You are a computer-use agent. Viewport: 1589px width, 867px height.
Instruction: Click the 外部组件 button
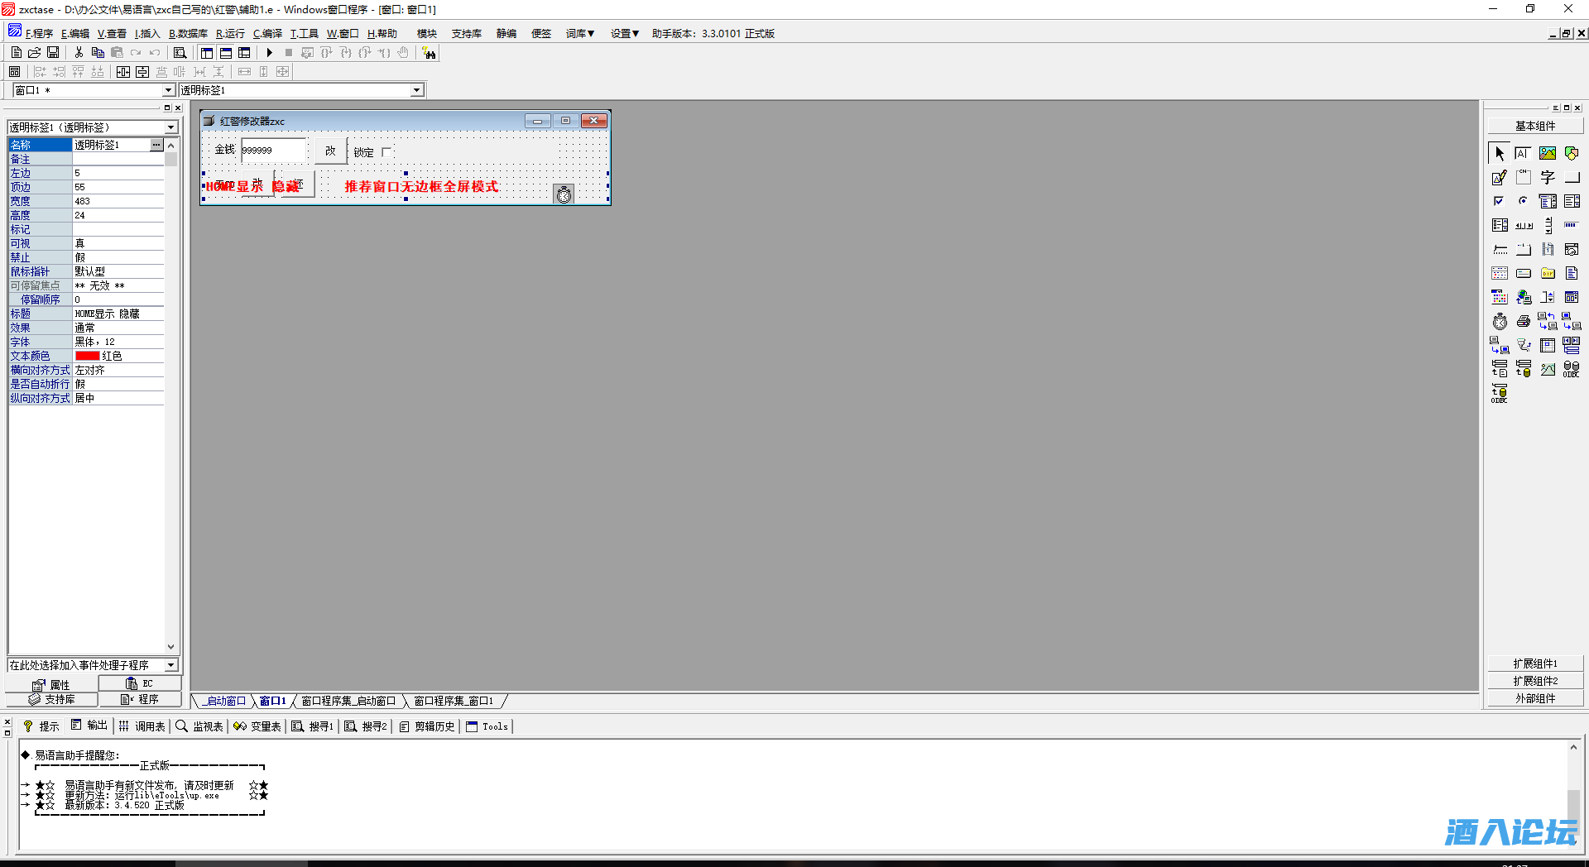click(x=1535, y=698)
